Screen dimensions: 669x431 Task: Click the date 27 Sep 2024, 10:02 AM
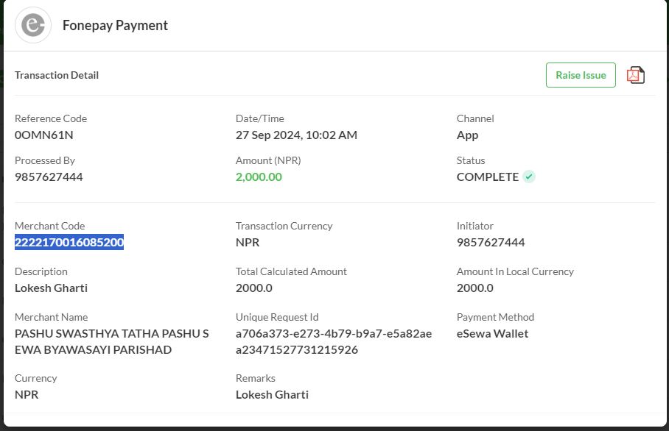pos(296,135)
